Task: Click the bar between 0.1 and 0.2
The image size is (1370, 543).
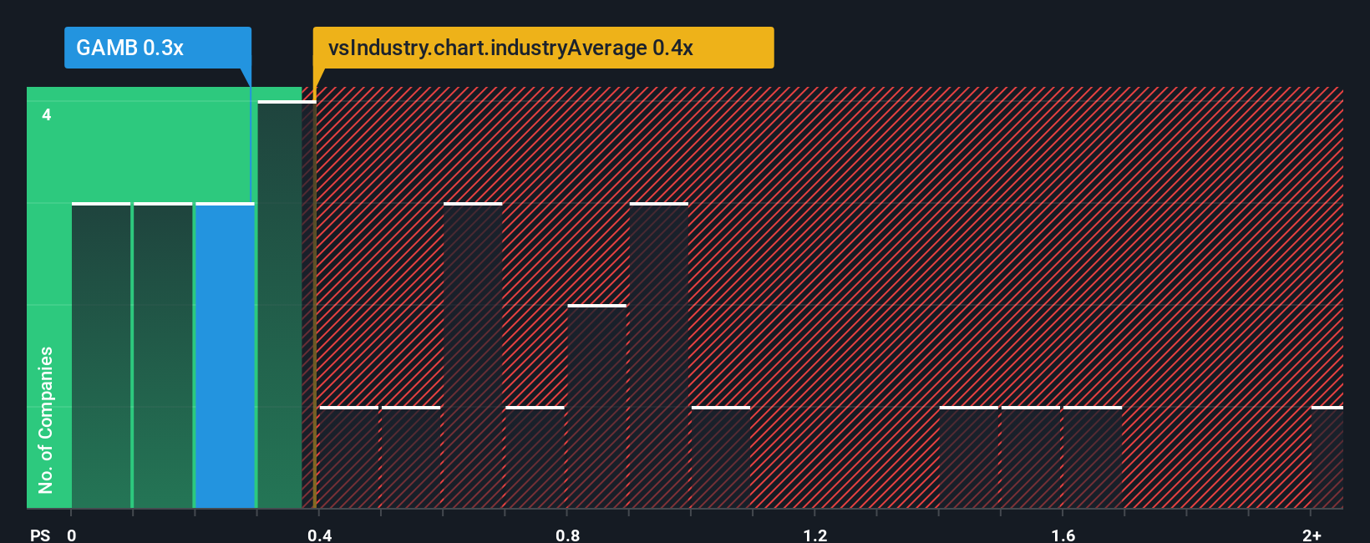Action: (163, 355)
